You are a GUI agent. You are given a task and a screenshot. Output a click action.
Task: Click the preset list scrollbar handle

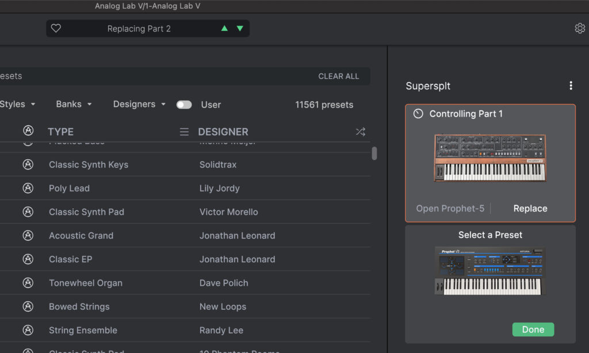tap(374, 154)
